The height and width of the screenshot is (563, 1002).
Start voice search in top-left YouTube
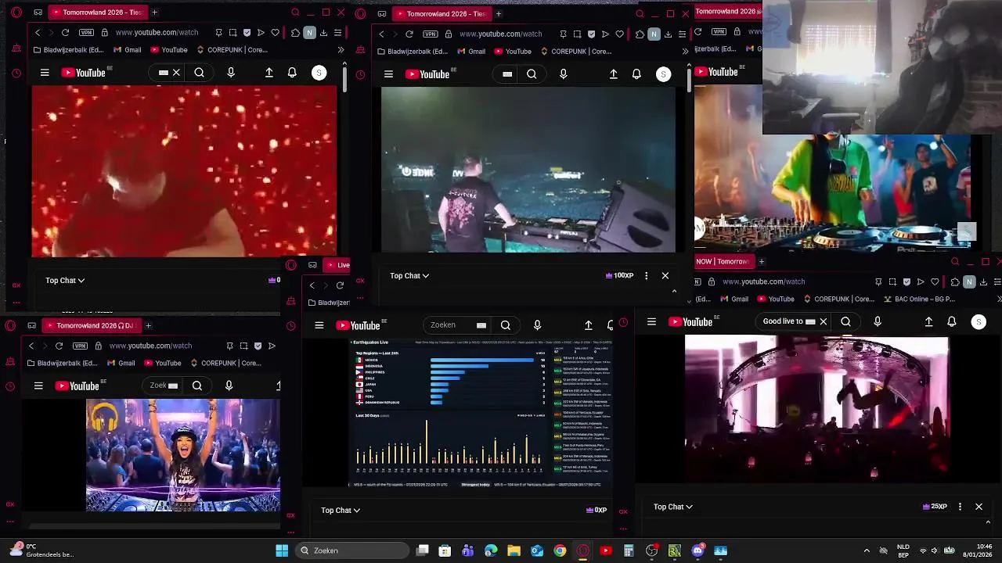pos(230,73)
